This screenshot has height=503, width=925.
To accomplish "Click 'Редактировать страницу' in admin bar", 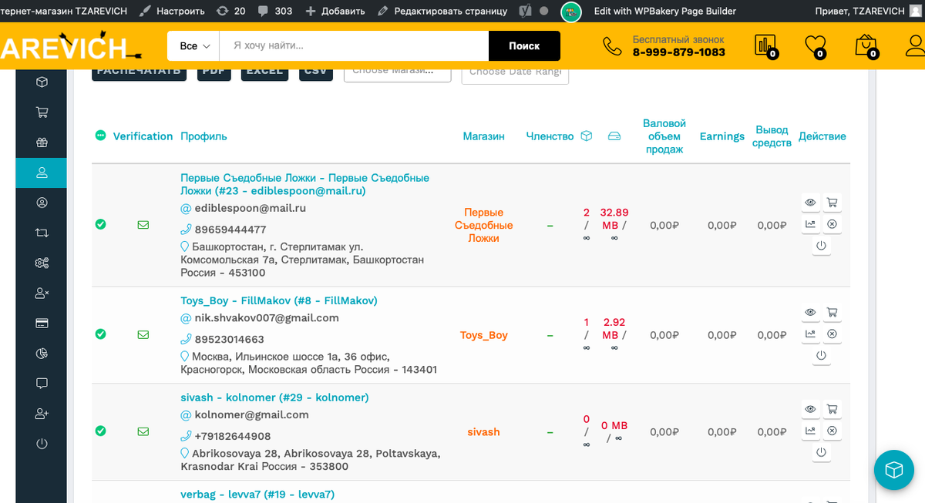I will [x=442, y=11].
